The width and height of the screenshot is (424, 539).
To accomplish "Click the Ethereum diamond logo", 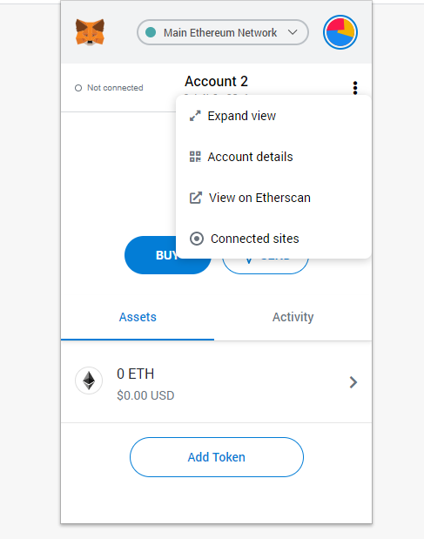I will (89, 381).
